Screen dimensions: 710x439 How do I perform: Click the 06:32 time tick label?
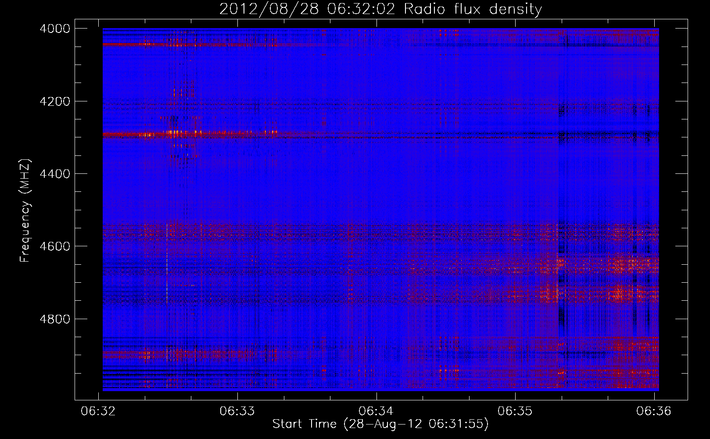pyautogui.click(x=98, y=411)
